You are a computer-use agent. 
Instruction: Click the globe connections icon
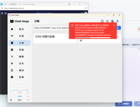point(12,50)
